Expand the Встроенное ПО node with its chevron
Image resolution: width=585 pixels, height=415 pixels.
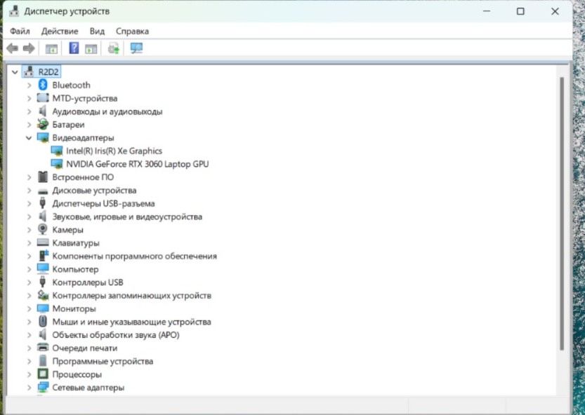(29, 177)
